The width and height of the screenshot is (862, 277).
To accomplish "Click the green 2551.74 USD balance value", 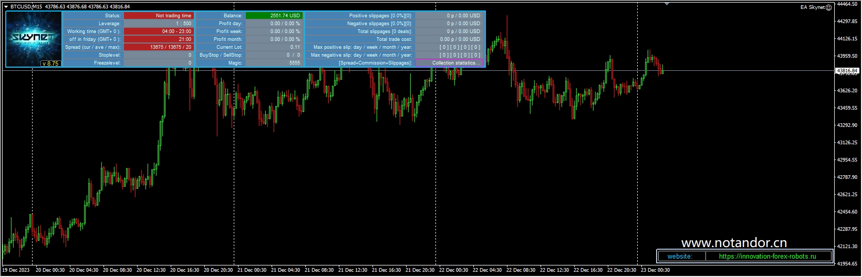I will [274, 16].
